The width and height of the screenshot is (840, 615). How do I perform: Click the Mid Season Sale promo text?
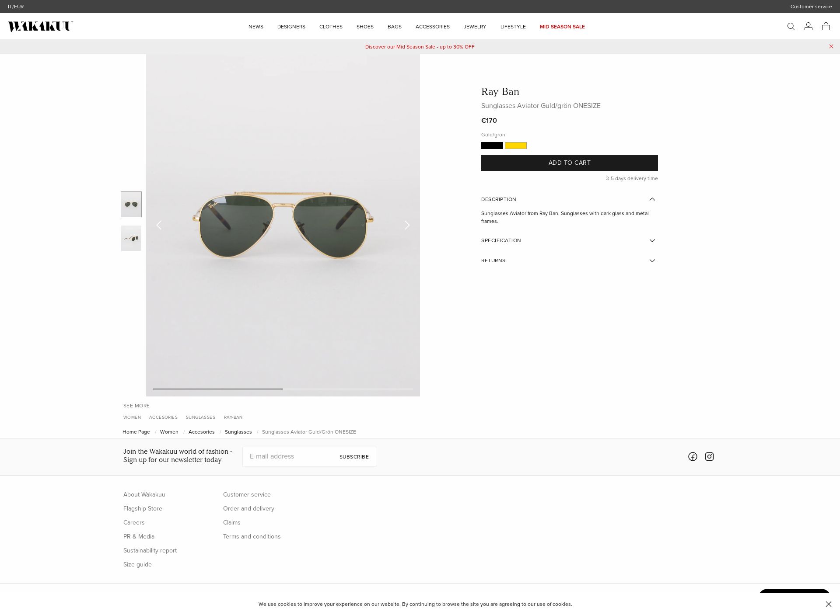[x=420, y=47]
